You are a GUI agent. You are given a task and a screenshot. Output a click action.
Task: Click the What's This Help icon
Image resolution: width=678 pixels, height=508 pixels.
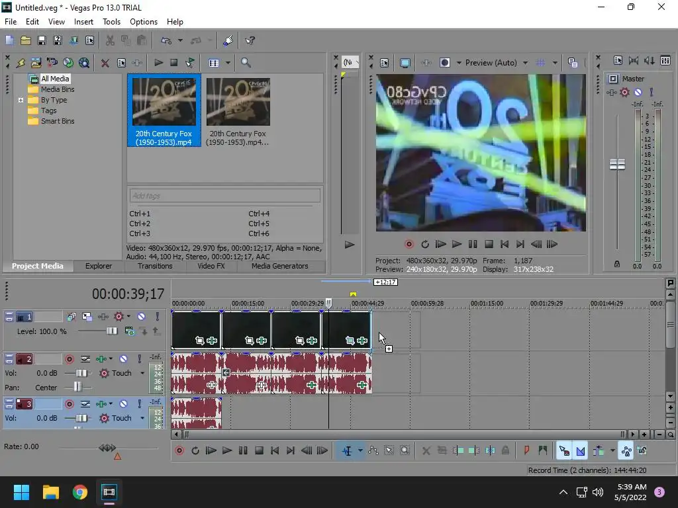click(x=250, y=40)
